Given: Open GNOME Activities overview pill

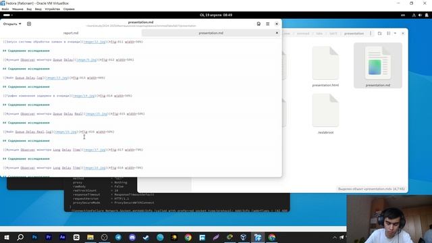Looking at the screenshot, I should pyautogui.click(x=7, y=15).
